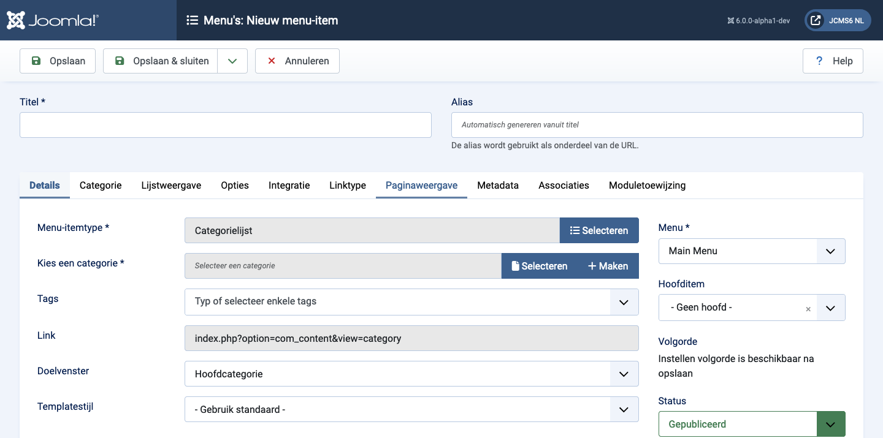Viewport: 883px width, 438px height.
Task: Open the Help page
Action: pyautogui.click(x=833, y=61)
